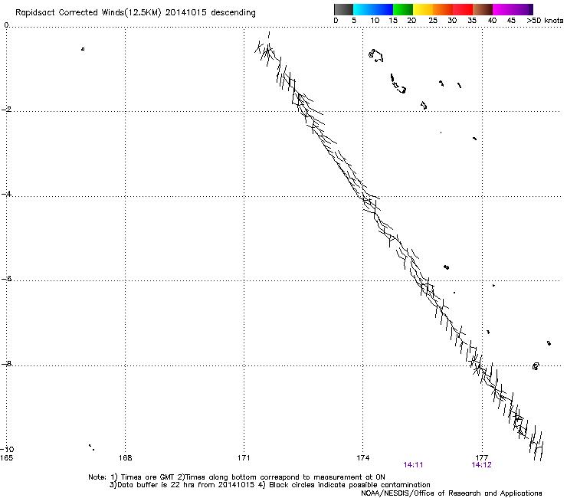Screen dimensions: 567x498
Task: Click the legend label 25
Action: 433,21
